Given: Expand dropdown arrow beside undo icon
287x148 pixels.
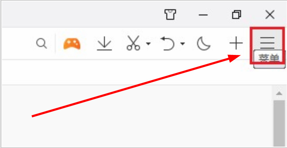Looking at the screenshot, I should 182,44.
